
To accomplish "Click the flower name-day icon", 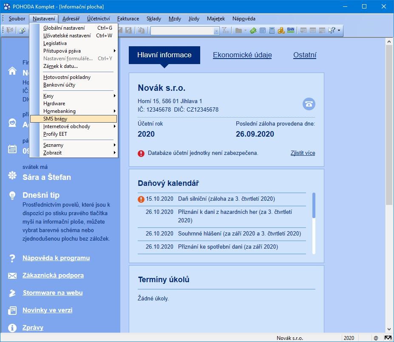I will [12, 175].
